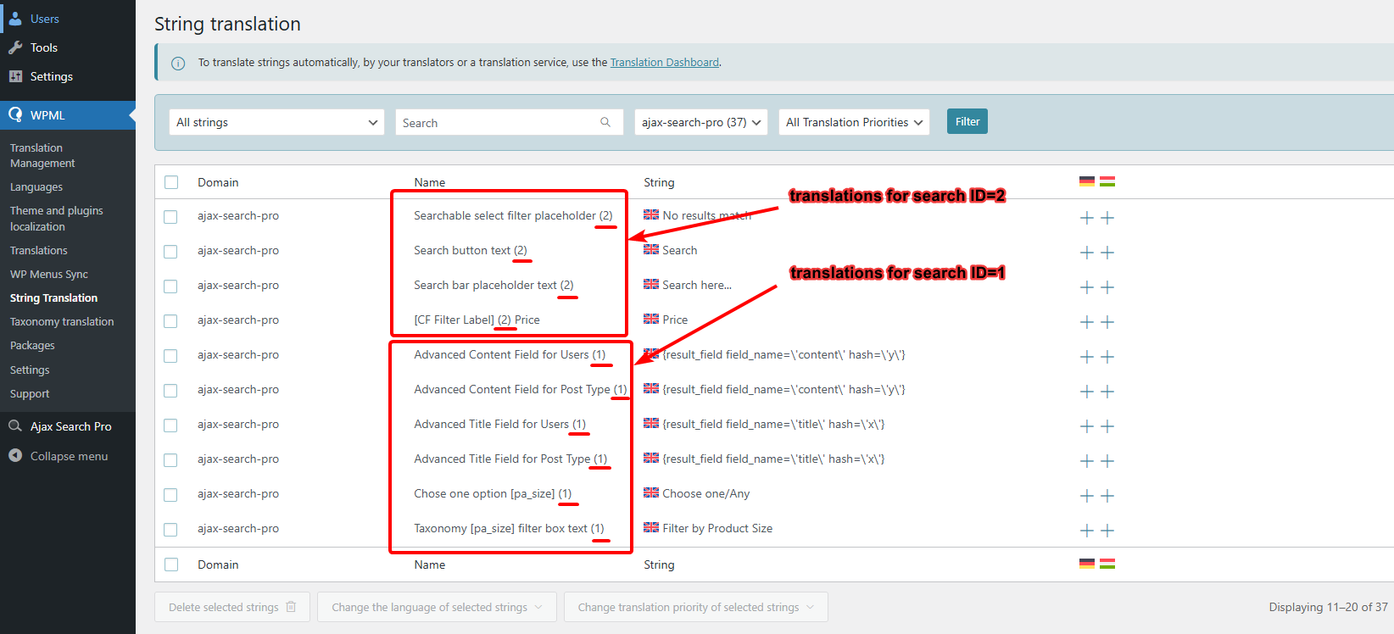Open the All strings dropdown

(x=276, y=122)
